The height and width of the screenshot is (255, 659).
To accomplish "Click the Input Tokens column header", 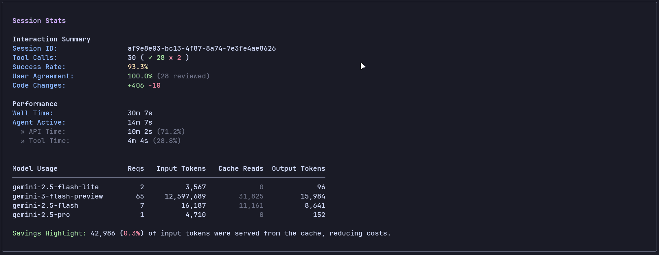I will coord(181,168).
